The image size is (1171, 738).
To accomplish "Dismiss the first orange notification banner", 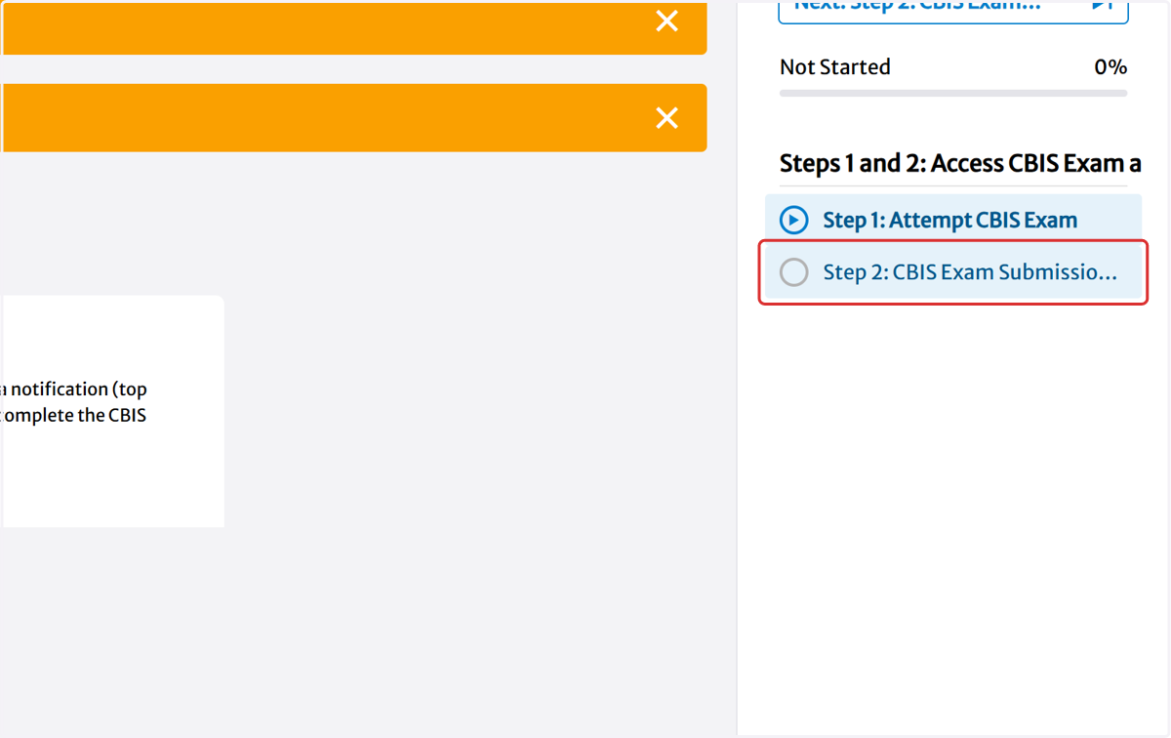I will [667, 21].
